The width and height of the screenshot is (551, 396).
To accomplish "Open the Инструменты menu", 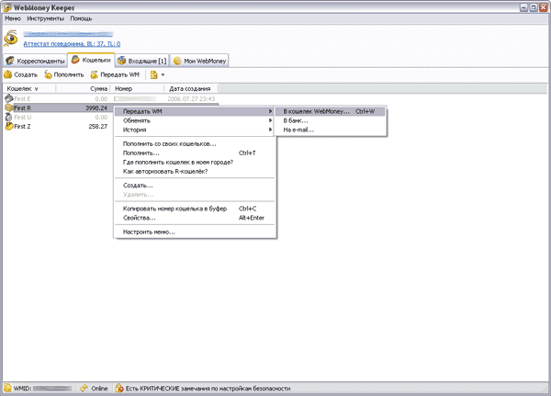I will point(46,18).
